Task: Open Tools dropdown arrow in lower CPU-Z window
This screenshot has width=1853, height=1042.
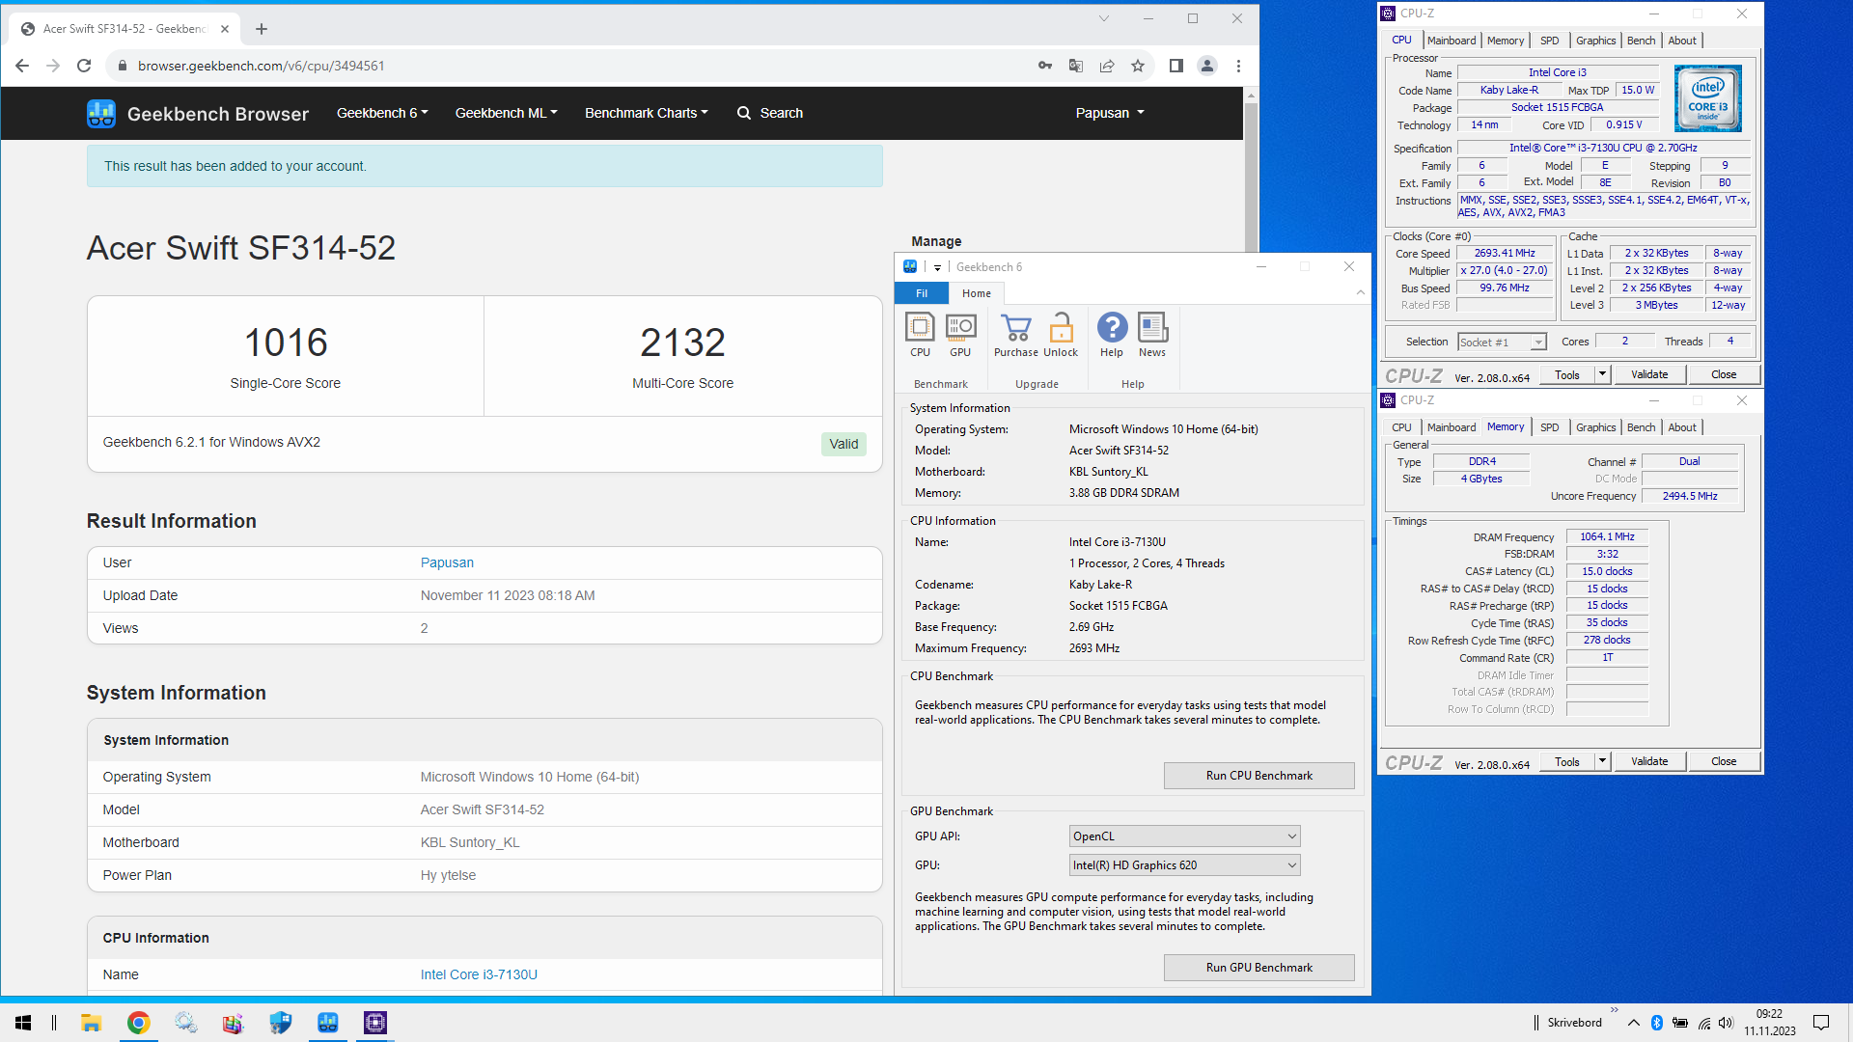Action: coord(1602,761)
